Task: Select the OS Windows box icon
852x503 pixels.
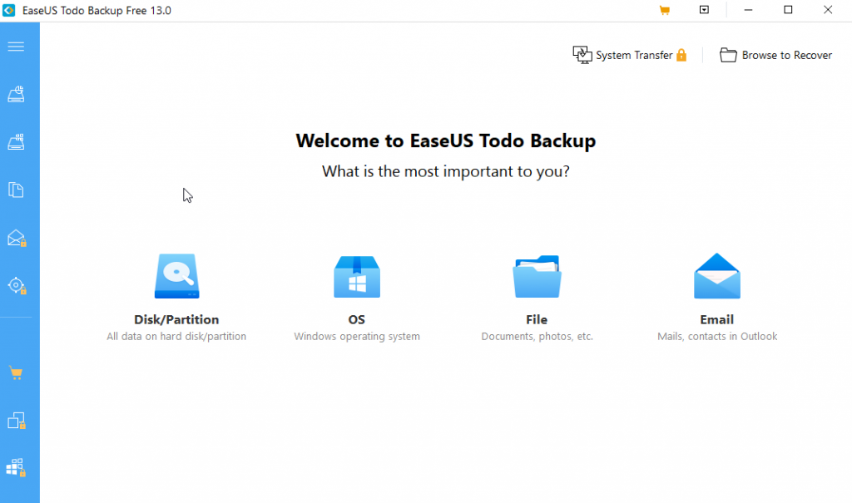Action: 357,277
